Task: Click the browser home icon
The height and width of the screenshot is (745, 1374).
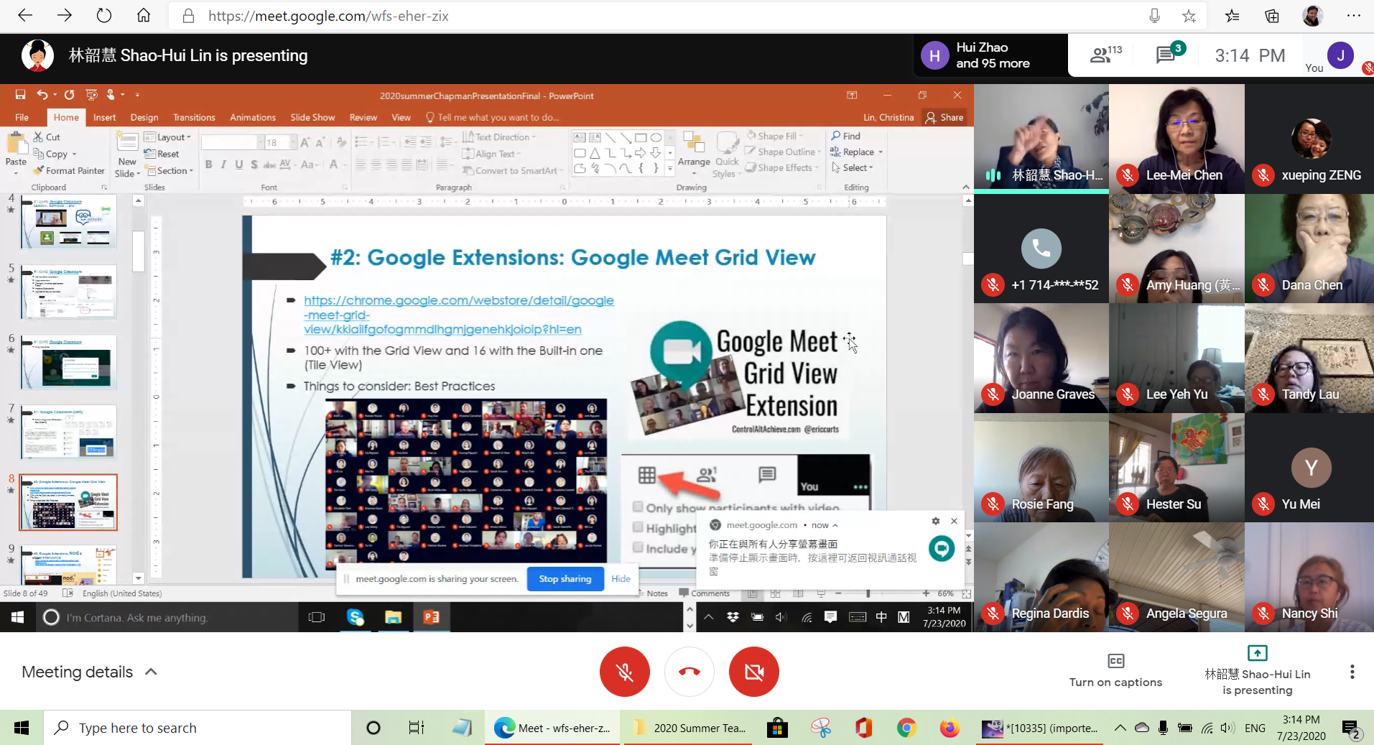Action: [144, 16]
